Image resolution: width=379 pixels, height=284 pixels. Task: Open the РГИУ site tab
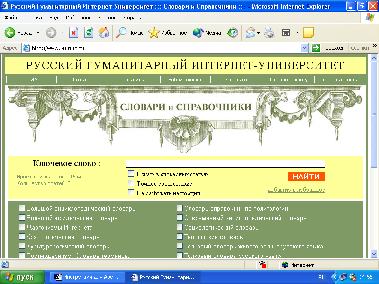click(31, 80)
